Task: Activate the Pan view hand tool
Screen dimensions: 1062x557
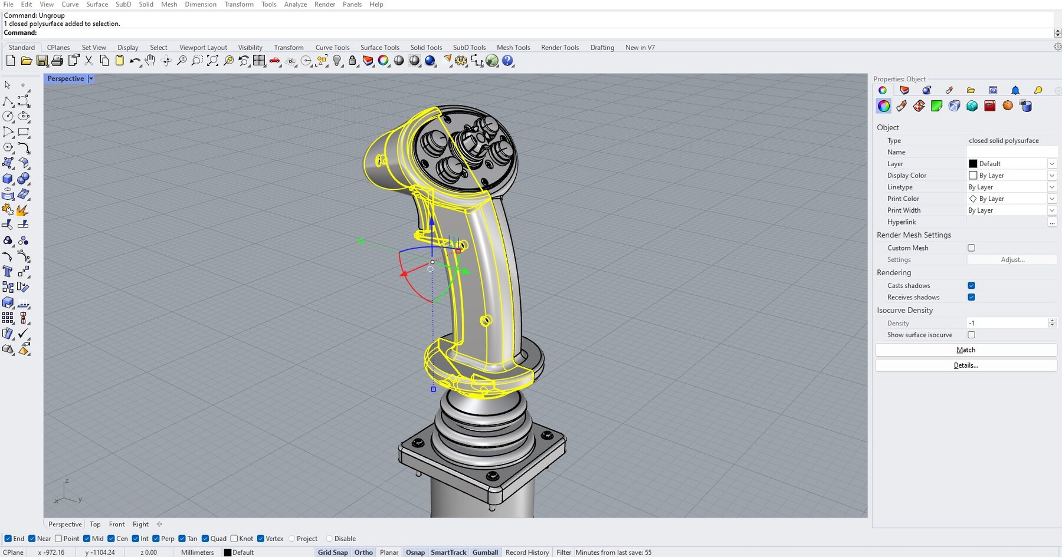Action: [150, 61]
